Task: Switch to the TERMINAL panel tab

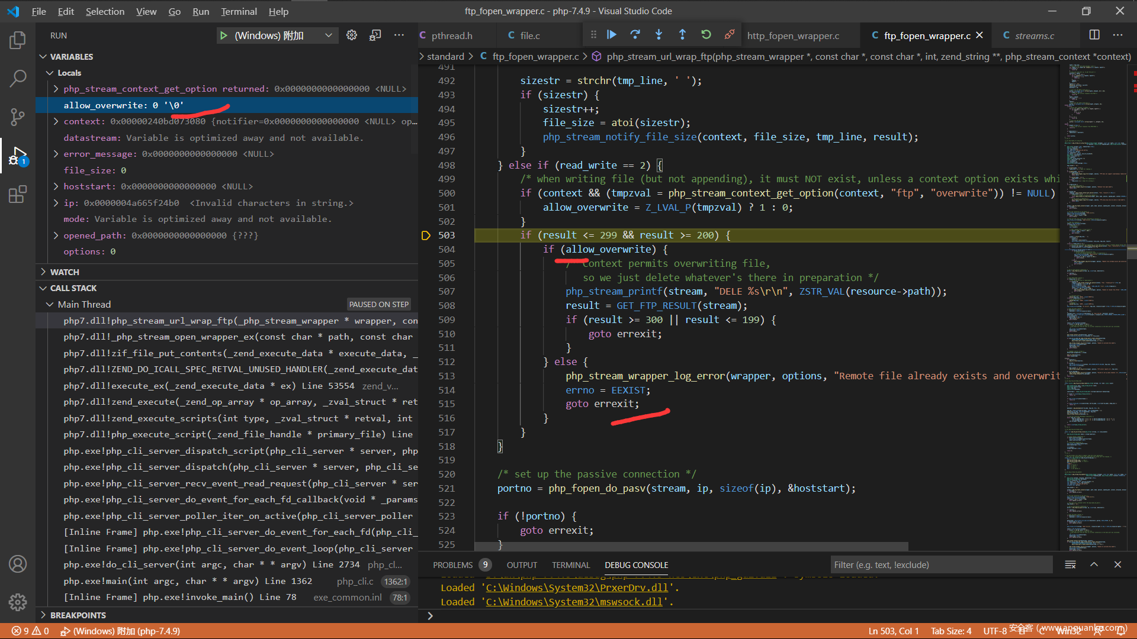Action: pos(571,565)
